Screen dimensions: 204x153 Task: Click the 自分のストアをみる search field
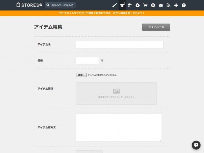pyautogui.click(x=60, y=5)
